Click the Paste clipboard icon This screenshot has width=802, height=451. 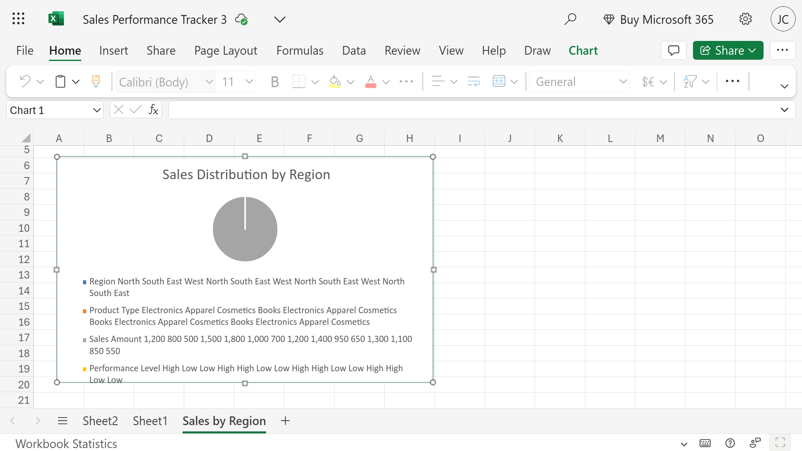[x=61, y=81]
